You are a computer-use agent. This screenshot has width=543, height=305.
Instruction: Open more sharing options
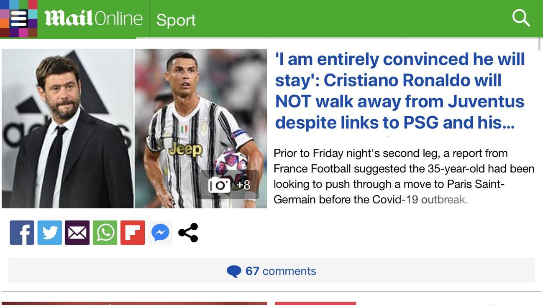pyautogui.click(x=187, y=232)
